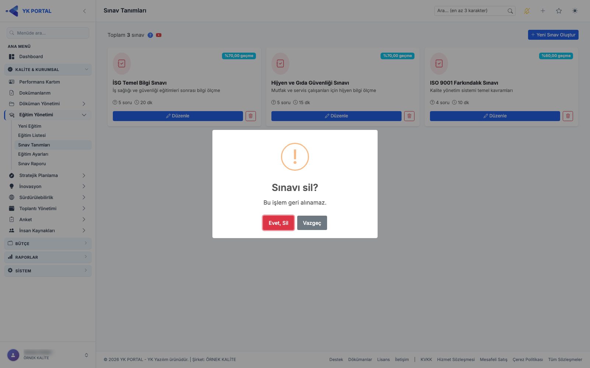The image size is (590, 368).
Task: Select Eğitim Ayarları submenu item
Action: (53, 154)
